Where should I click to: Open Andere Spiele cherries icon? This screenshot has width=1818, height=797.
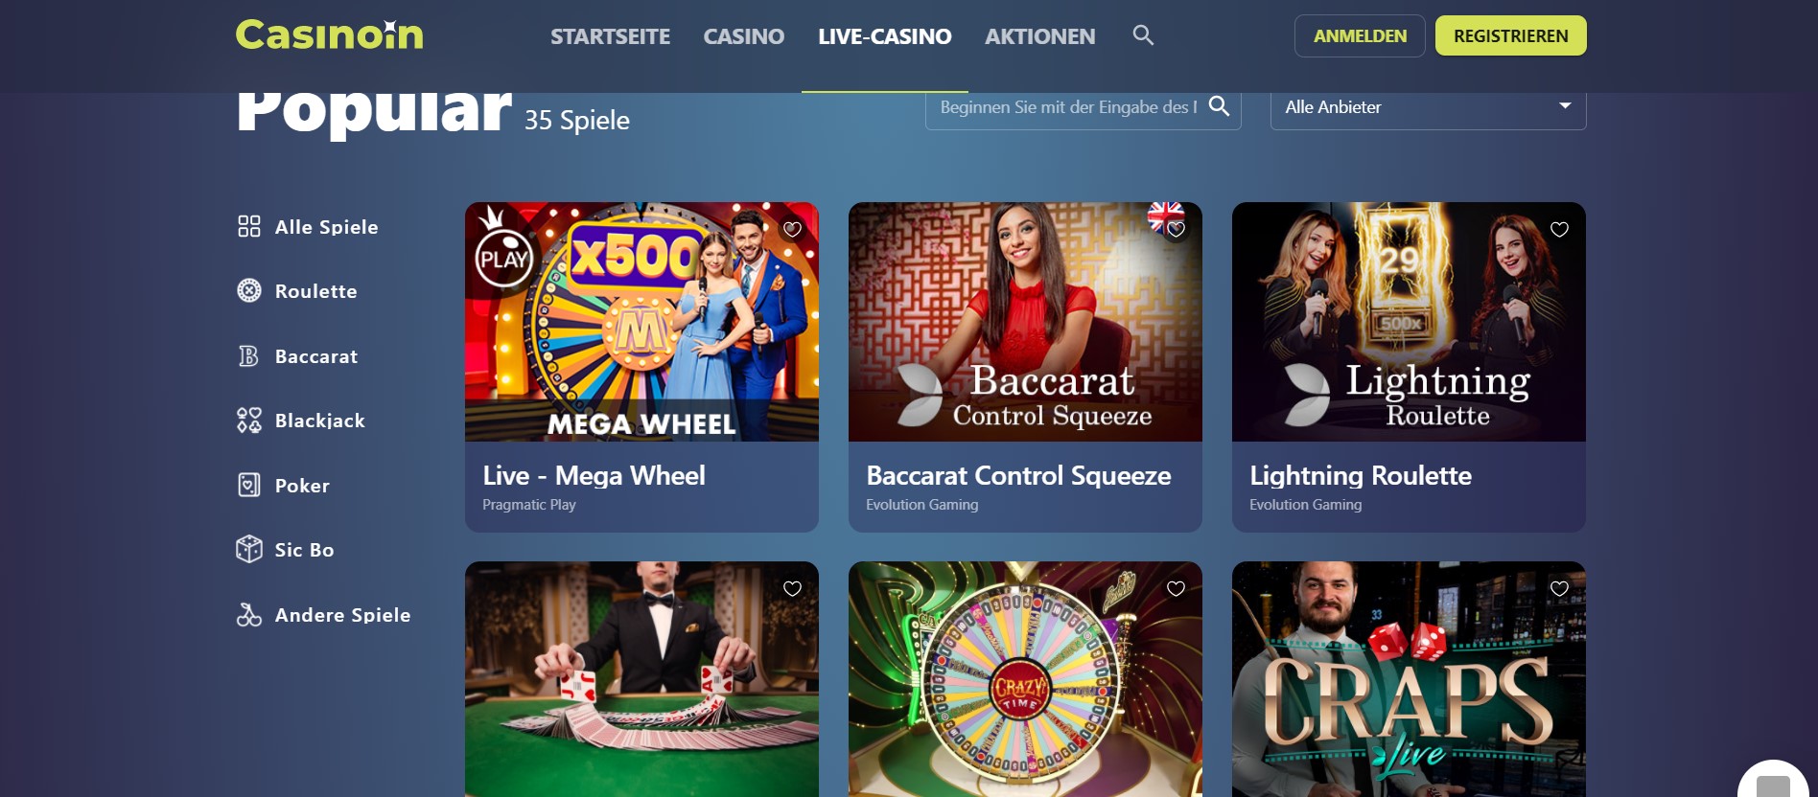coord(249,614)
